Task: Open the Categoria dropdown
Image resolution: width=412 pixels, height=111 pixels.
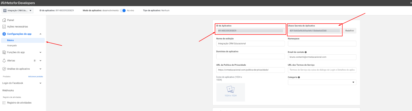Action: pos(322,82)
